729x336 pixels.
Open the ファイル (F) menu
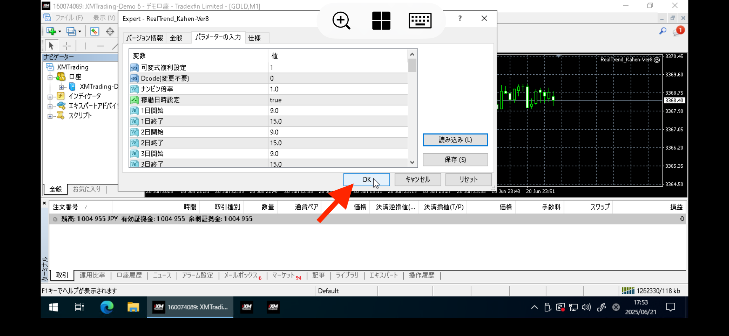point(69,18)
